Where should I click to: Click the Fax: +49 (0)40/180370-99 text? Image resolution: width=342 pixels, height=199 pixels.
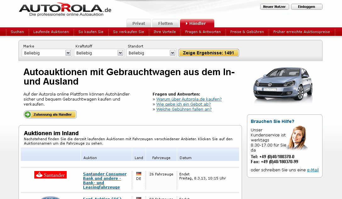[x=274, y=162]
